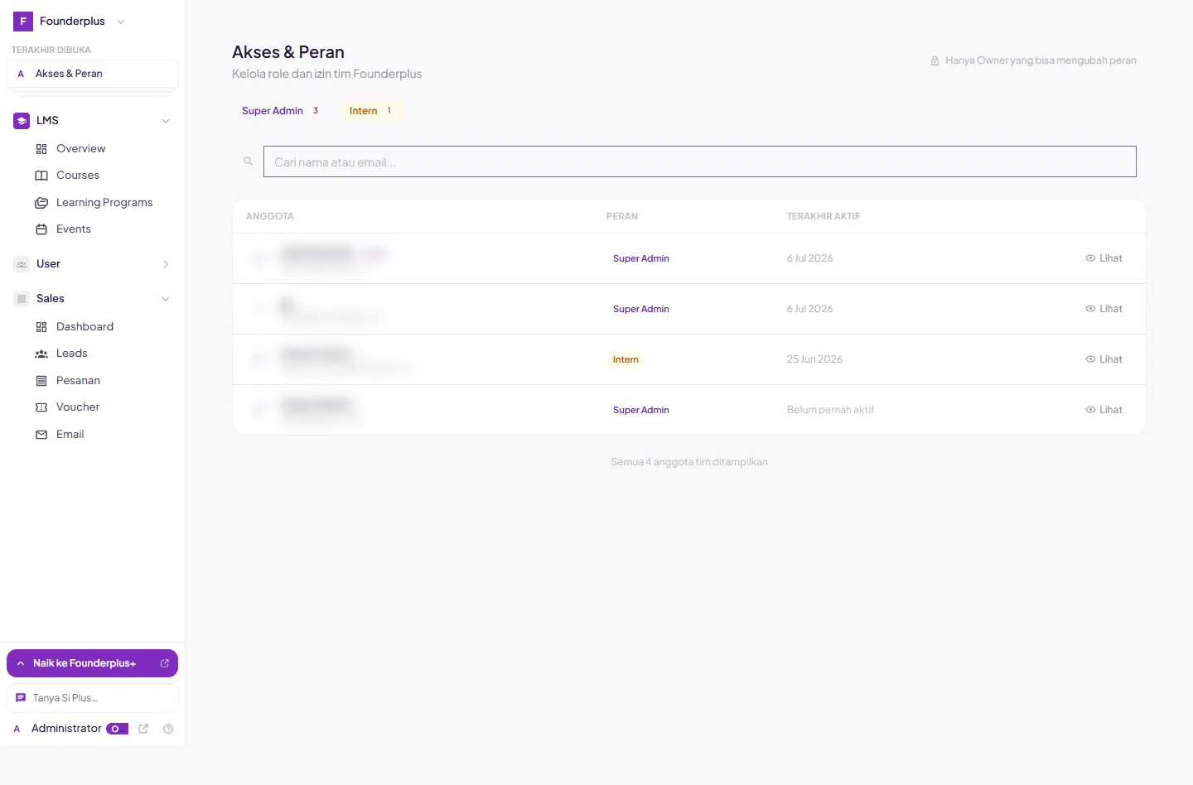1193x785 pixels.
Task: Filter by the Intern tab
Action: coord(370,111)
